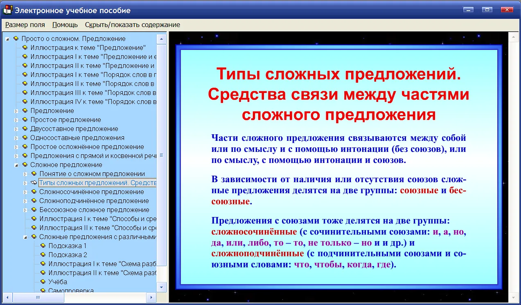The image size is (521, 305).
Task: Expand the "Сложноподчинённое предложение" node
Action: [x=25, y=201]
